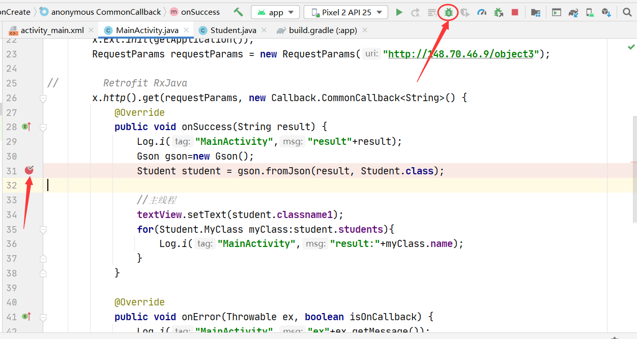Click "Retrofit RxJava" comment text
Screen dimensions: 637x339
pos(145,83)
